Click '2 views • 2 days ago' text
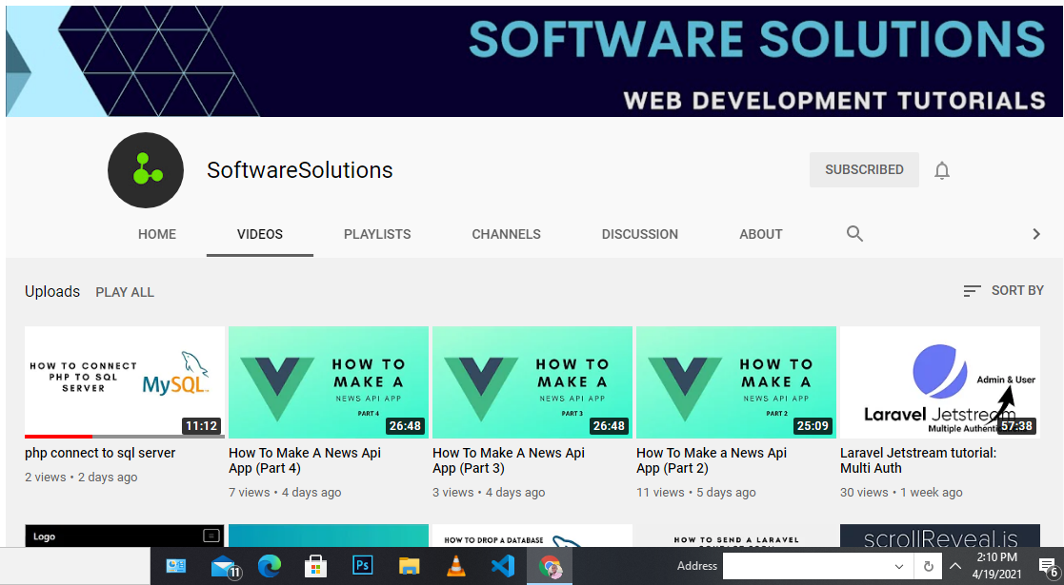The height and width of the screenshot is (585, 1064). point(81,478)
